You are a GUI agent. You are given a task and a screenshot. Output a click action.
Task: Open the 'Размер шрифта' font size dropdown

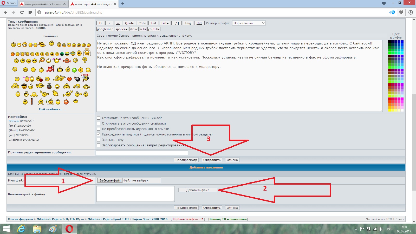tap(249, 23)
